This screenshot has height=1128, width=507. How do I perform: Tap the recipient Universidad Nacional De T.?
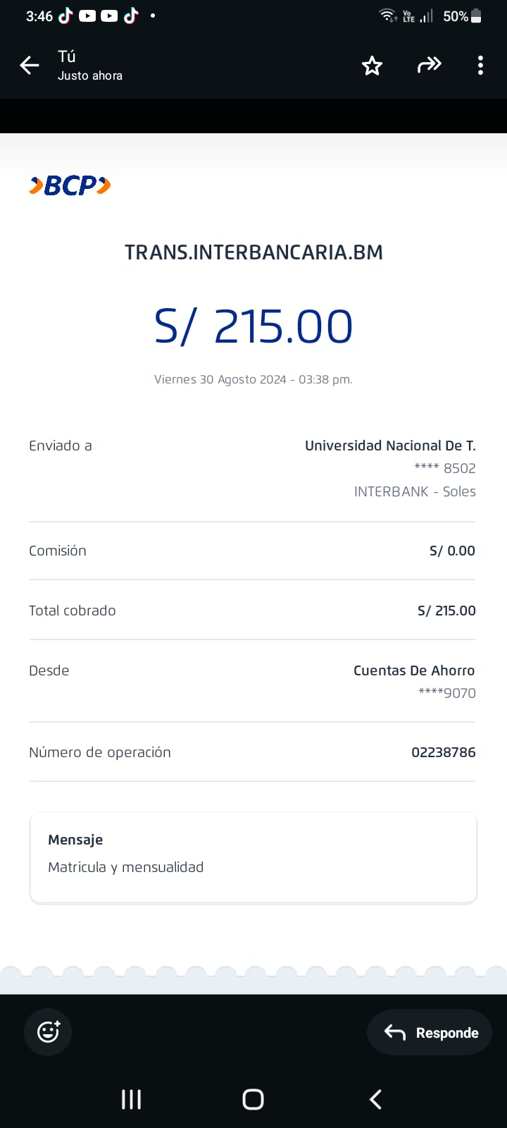click(390, 446)
